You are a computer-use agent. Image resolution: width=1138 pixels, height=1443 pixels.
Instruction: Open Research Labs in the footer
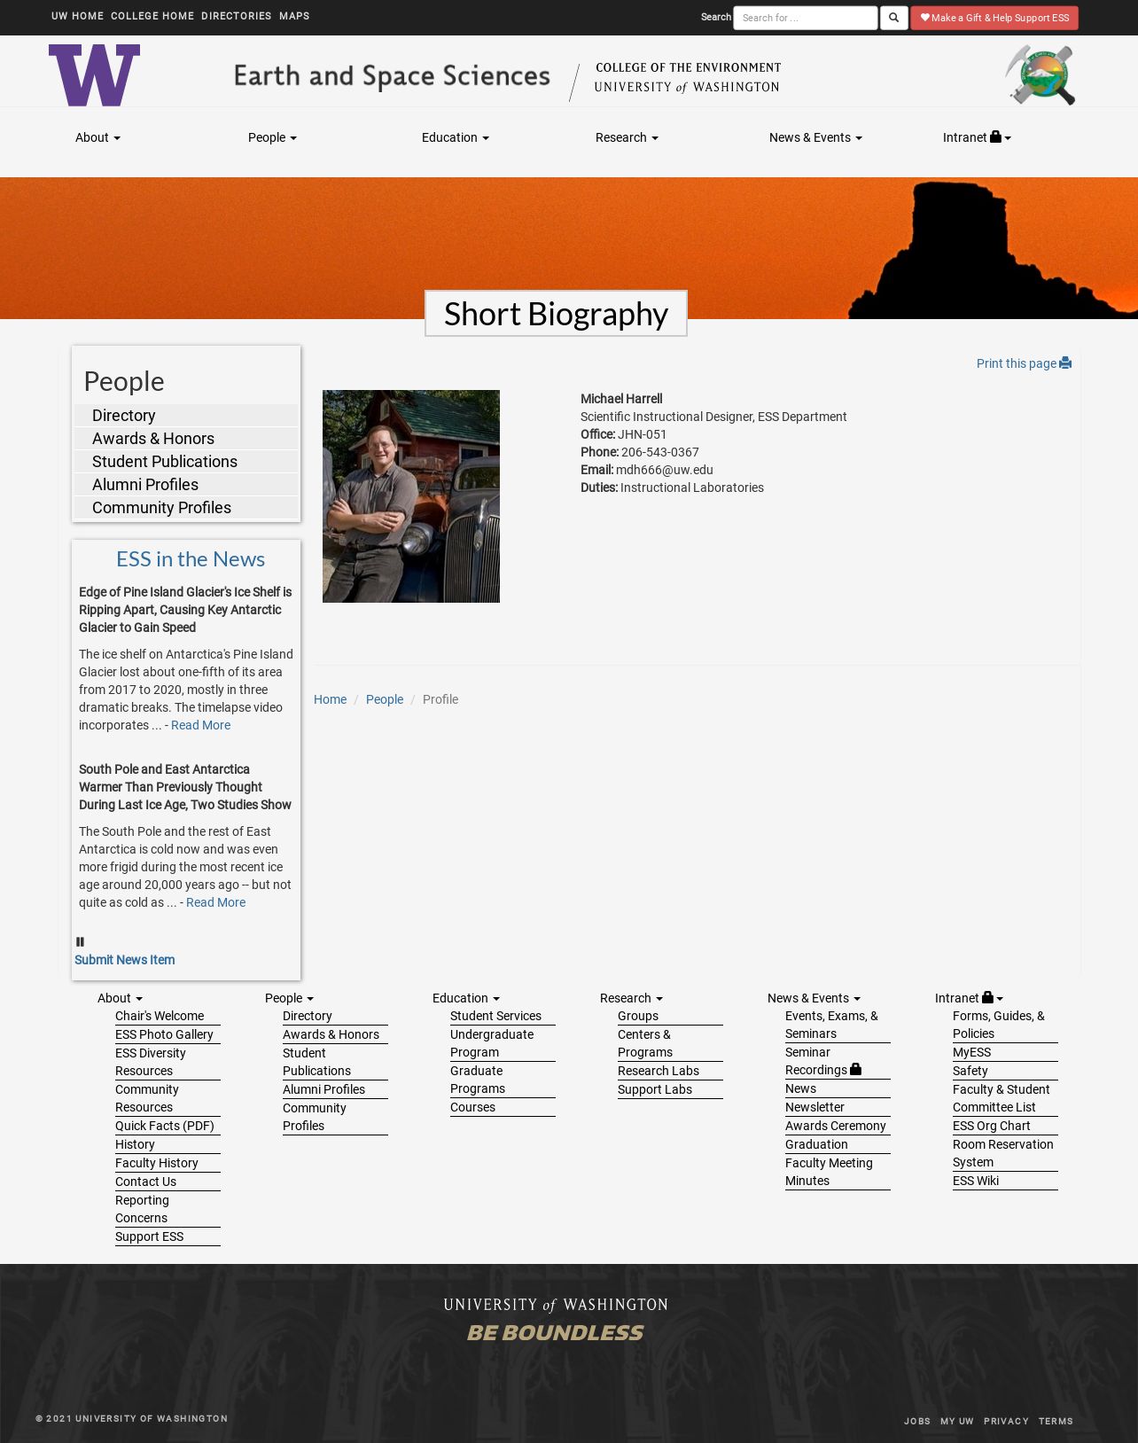pyautogui.click(x=659, y=1071)
